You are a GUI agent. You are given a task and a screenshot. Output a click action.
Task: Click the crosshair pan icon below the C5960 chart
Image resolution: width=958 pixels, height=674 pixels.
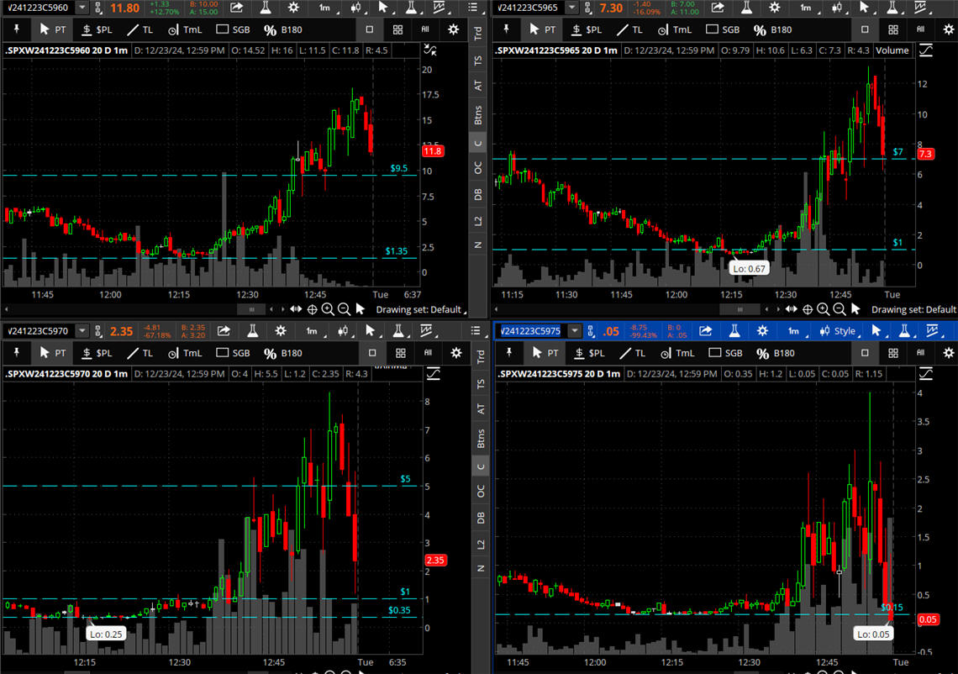tap(312, 309)
